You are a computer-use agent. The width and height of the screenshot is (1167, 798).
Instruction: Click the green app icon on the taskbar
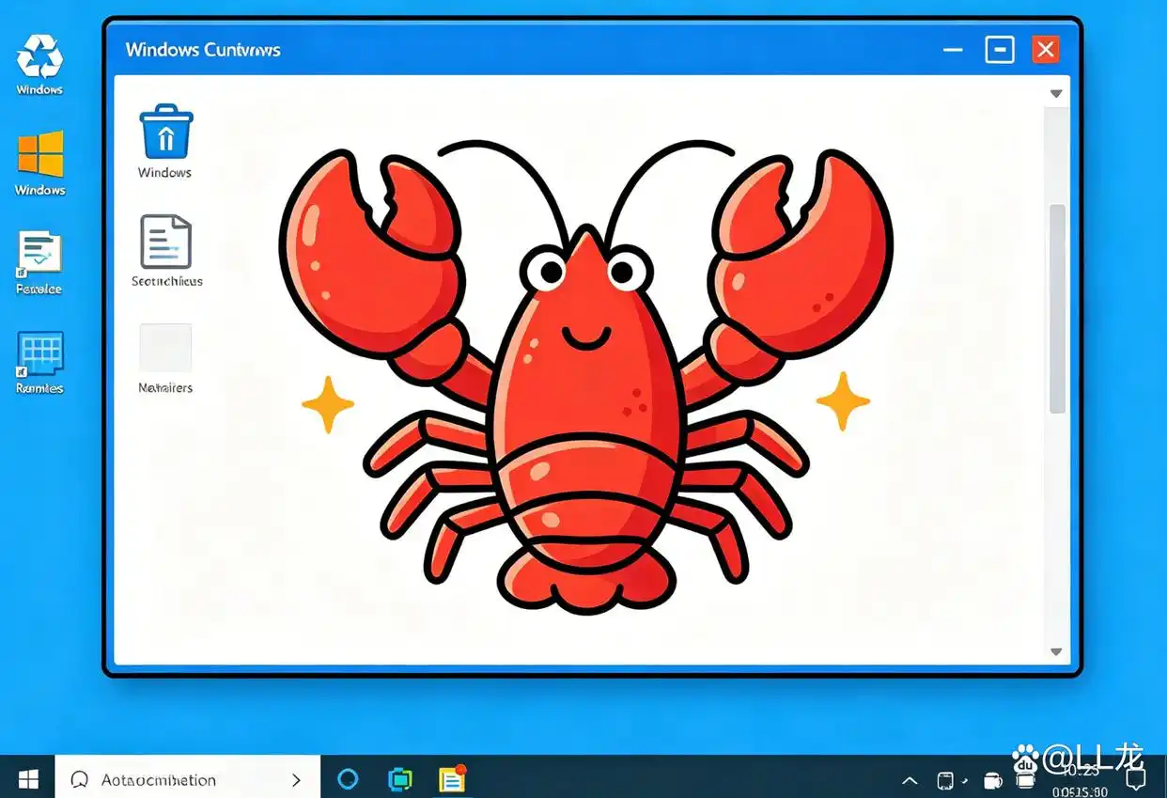pos(399,779)
